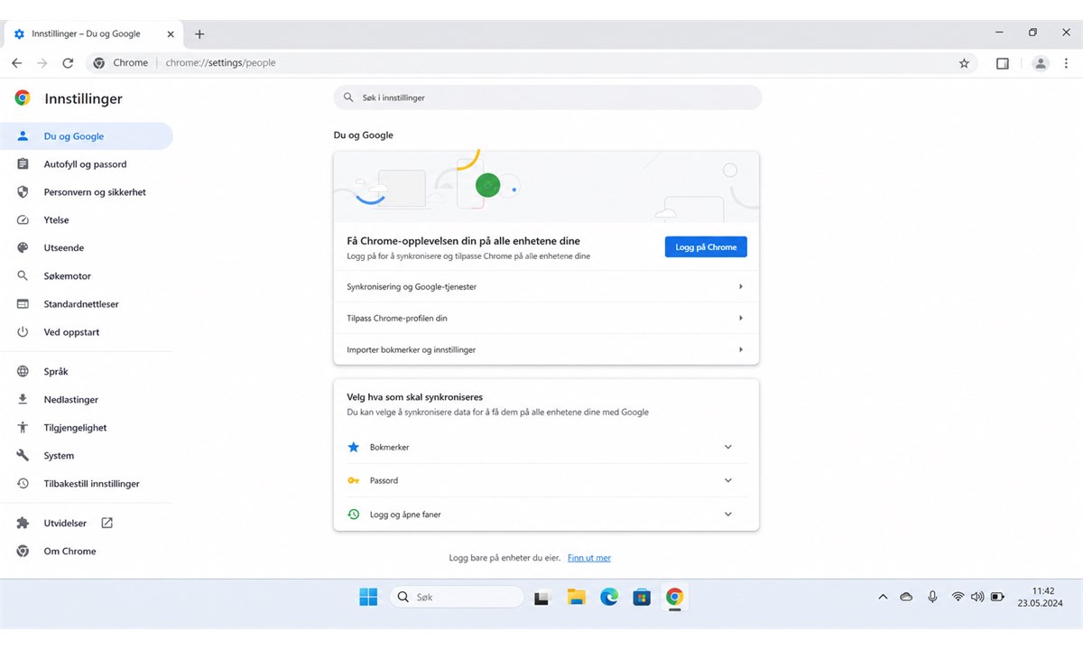Open Autofyll og passord section
Image resolution: width=1083 pixels, height=650 pixels.
86,164
